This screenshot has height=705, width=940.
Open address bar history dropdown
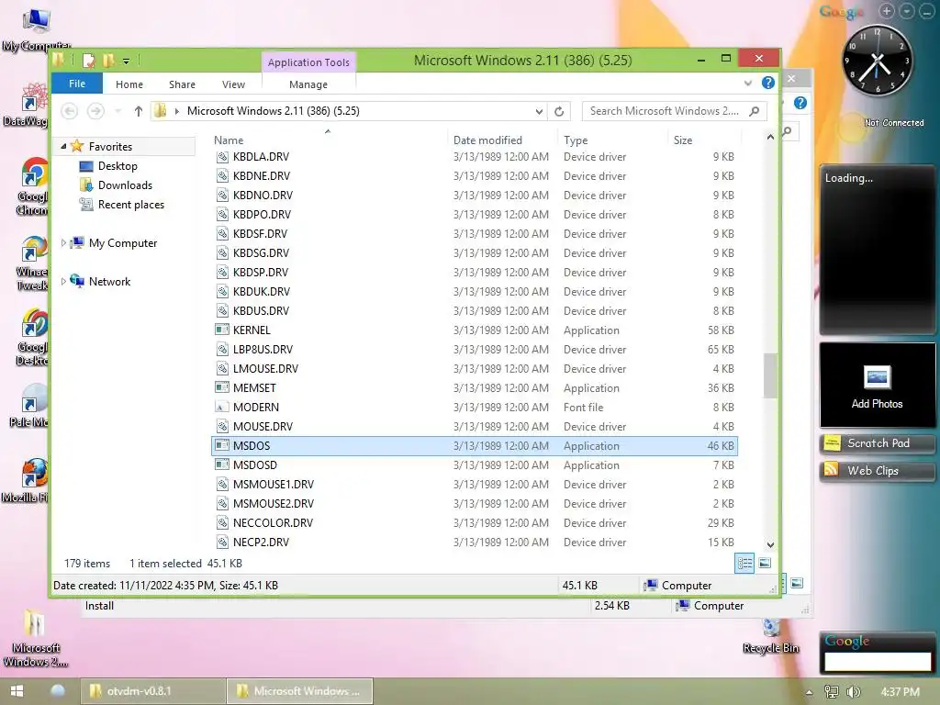[x=539, y=111]
